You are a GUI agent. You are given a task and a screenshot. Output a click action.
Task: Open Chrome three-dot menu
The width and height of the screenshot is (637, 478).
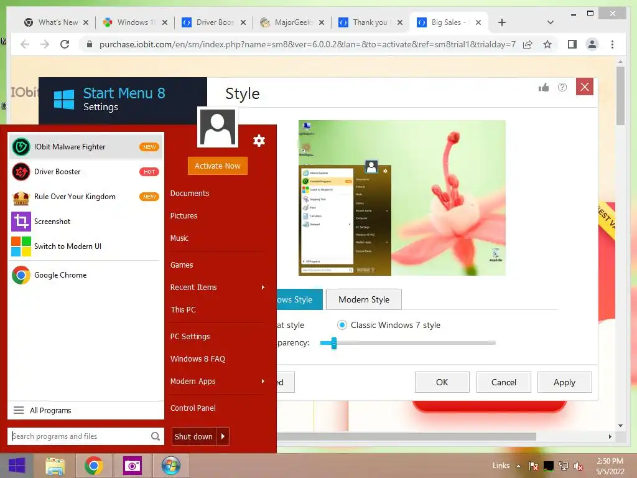(612, 44)
